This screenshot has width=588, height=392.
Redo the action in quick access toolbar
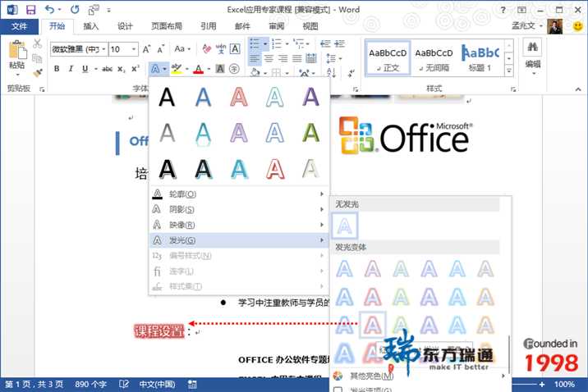point(75,9)
